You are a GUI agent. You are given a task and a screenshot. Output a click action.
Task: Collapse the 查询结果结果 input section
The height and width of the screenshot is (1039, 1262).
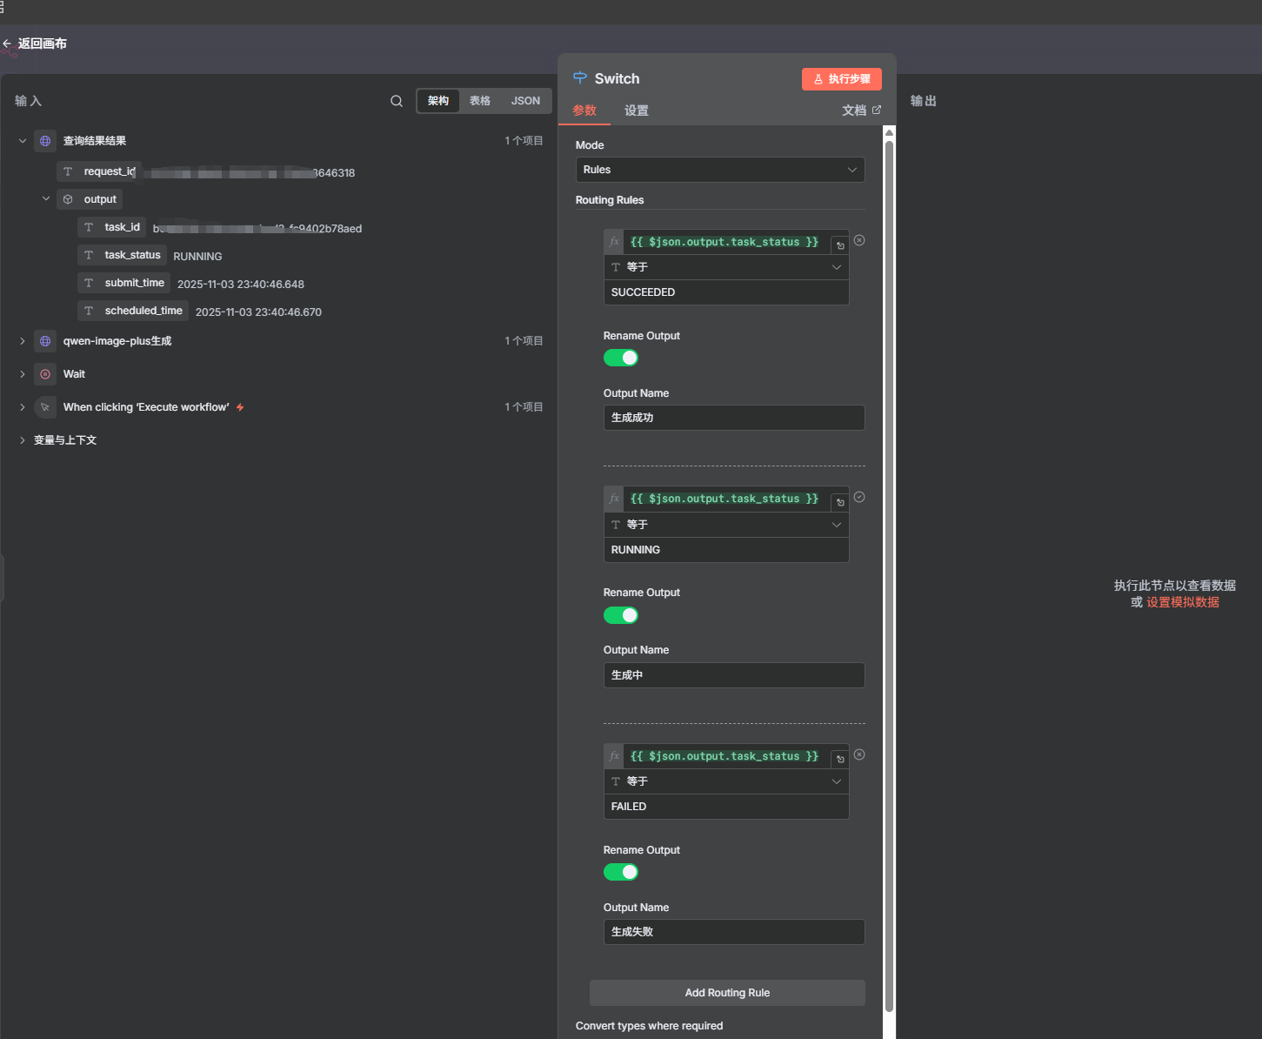23,141
